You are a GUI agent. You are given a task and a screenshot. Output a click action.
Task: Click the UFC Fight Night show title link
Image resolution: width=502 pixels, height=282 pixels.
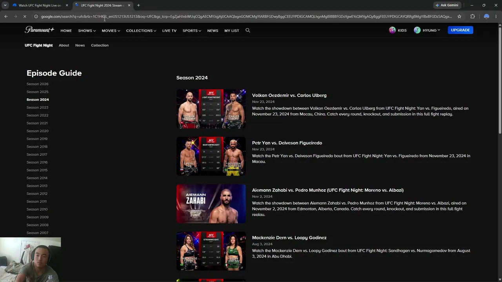(x=38, y=45)
